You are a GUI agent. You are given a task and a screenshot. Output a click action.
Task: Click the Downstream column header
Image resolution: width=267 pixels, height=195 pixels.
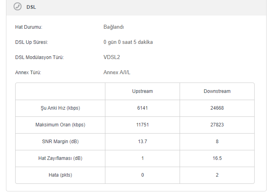coord(217,91)
